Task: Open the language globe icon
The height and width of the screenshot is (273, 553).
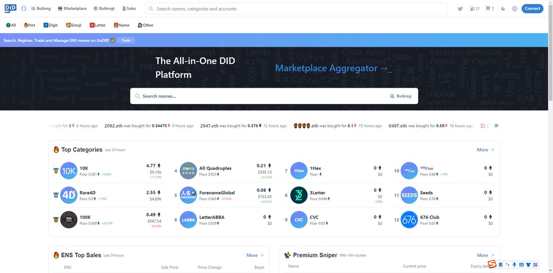Action: (515, 9)
